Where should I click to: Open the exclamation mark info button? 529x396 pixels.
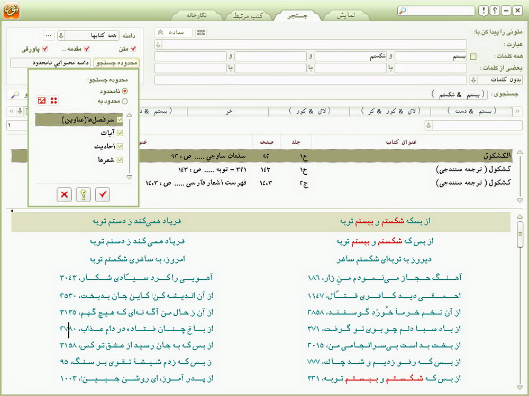[484, 11]
